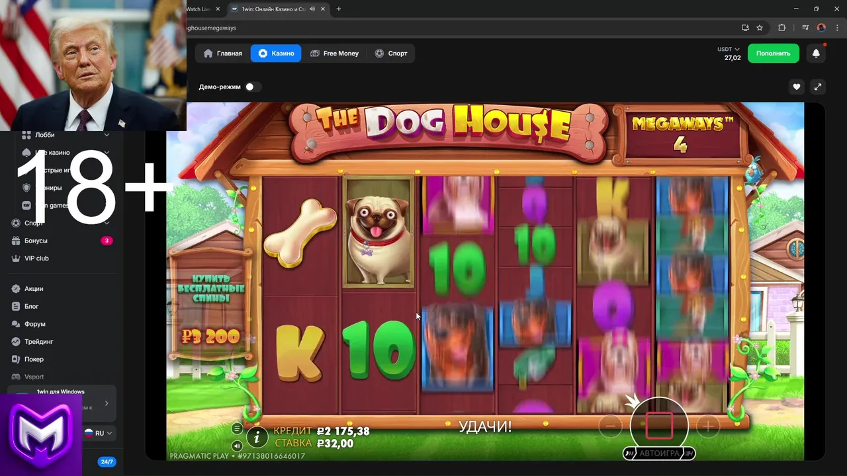Open the game hamburger menu icon
The image size is (847, 476).
[237, 428]
